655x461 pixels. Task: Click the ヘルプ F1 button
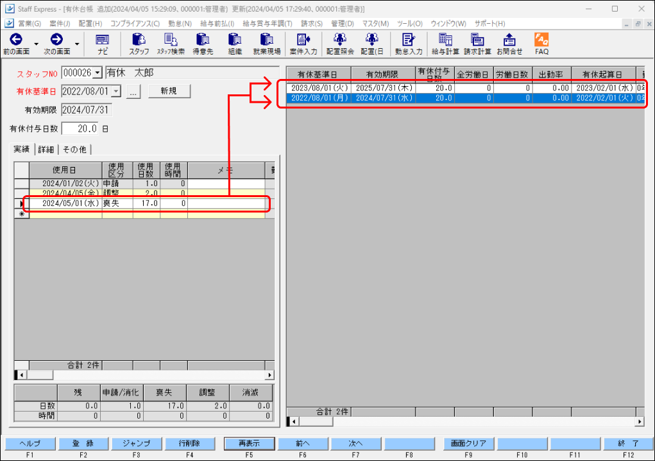[x=30, y=444]
